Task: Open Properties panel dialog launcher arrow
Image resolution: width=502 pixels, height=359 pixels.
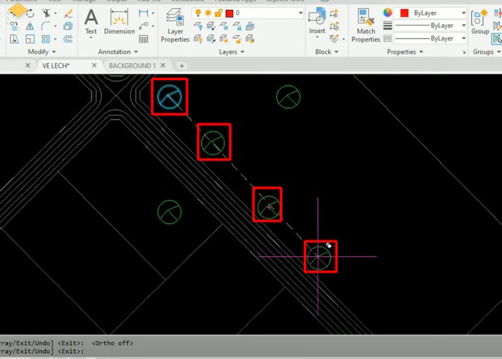Action: coord(464,52)
